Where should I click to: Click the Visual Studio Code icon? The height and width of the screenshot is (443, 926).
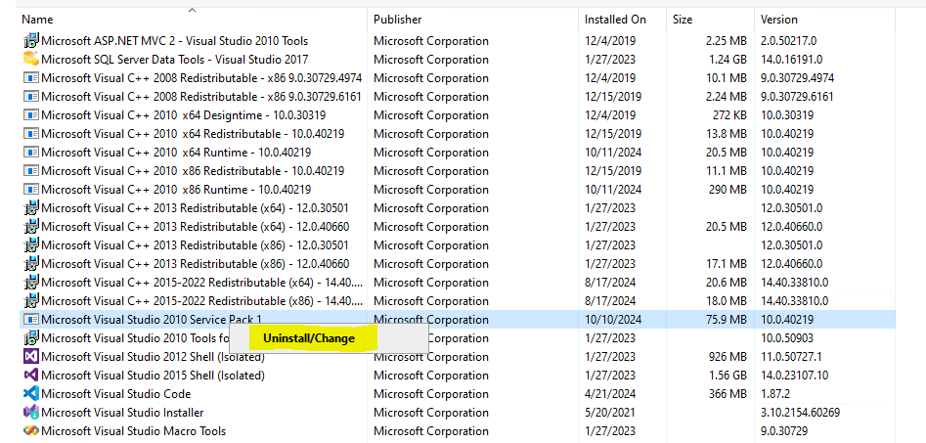[x=30, y=394]
